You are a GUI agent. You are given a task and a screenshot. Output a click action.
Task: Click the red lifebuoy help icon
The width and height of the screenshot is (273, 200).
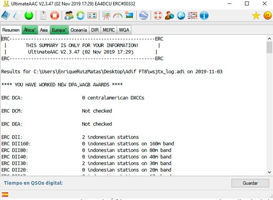(158, 15)
